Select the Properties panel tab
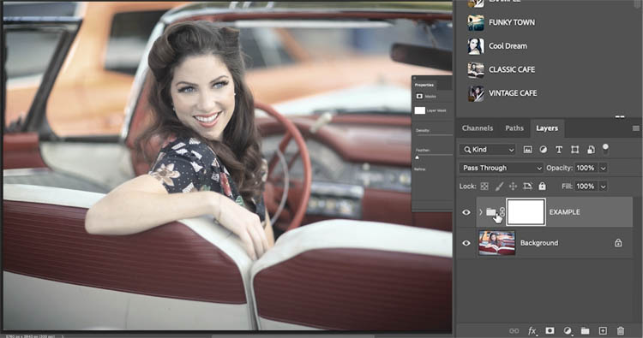The width and height of the screenshot is (643, 338). [424, 85]
